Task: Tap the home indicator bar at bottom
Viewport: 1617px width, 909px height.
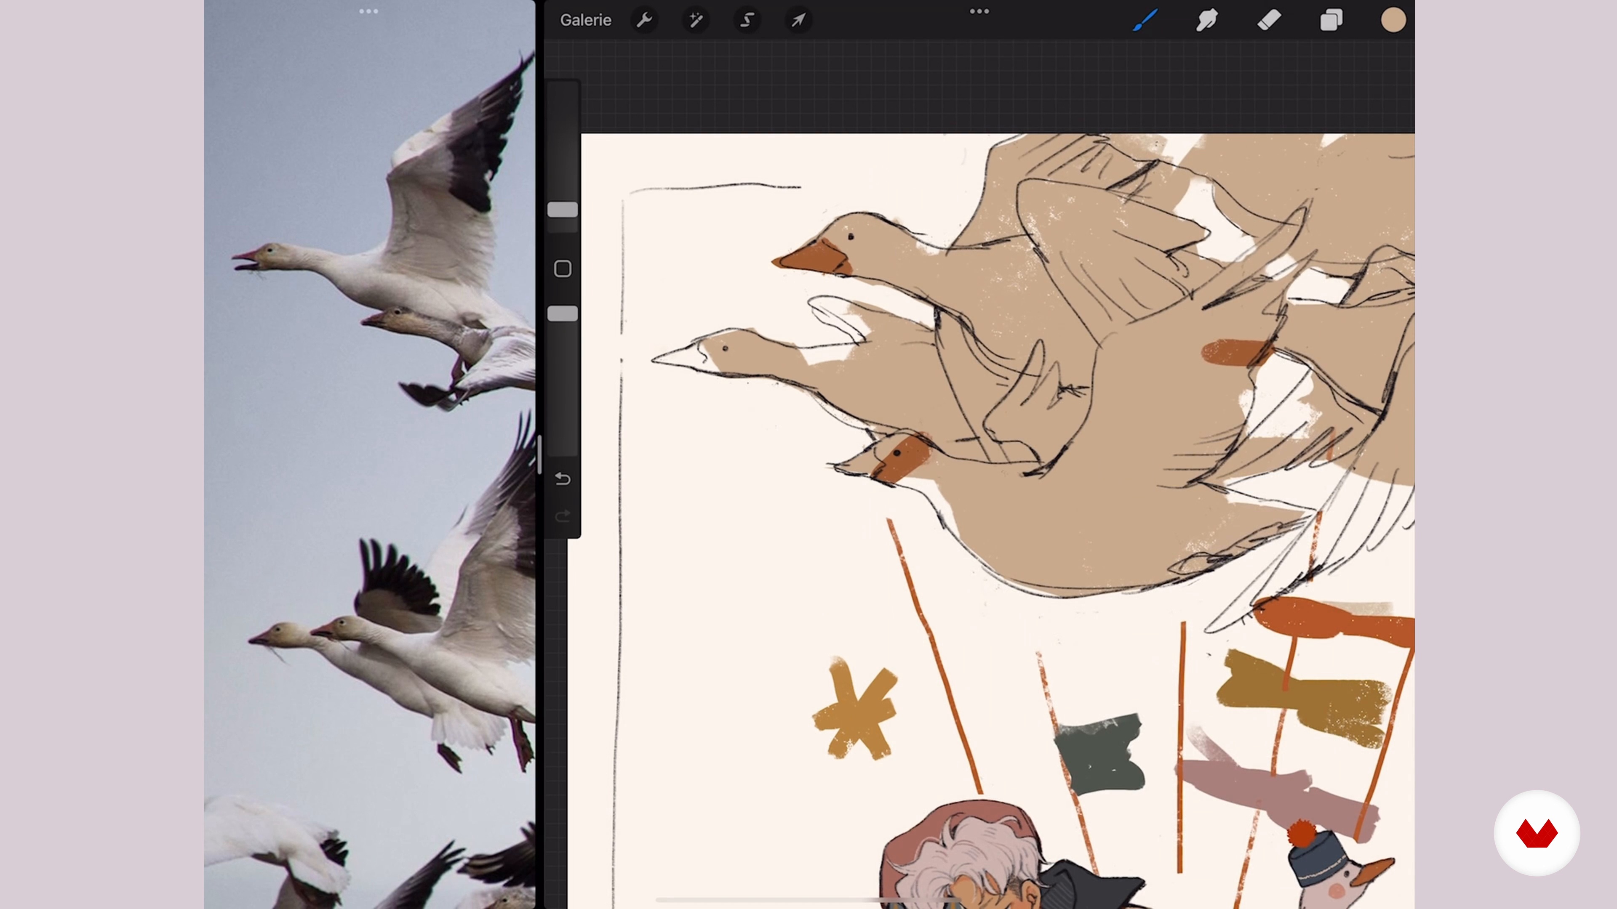Action: 808,900
